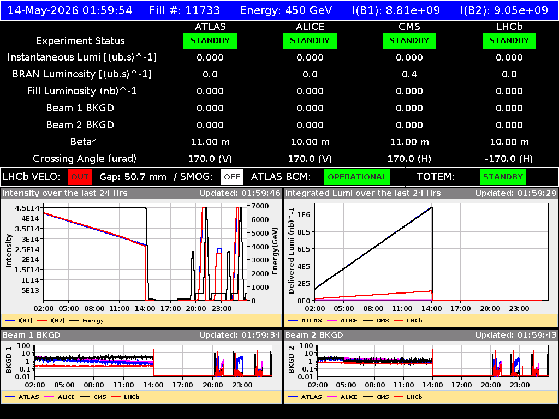Screen dimensions: 559x419
Task: Click the ALICE STANDBY status badge
Action: (310, 40)
